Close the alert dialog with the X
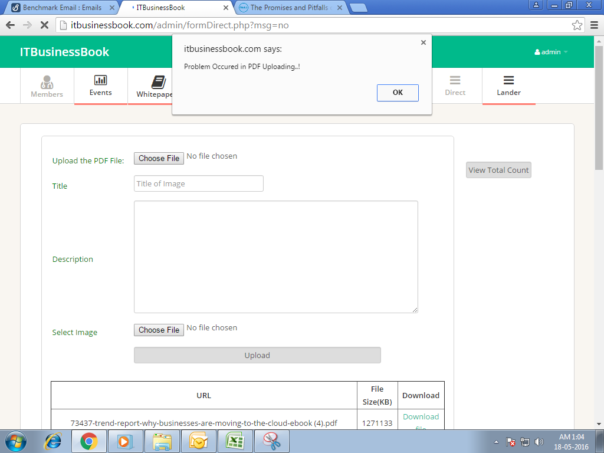This screenshot has height=453, width=604. 423,42
